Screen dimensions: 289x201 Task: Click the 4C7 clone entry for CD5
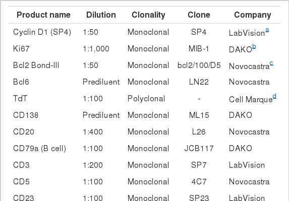[x=199, y=182]
